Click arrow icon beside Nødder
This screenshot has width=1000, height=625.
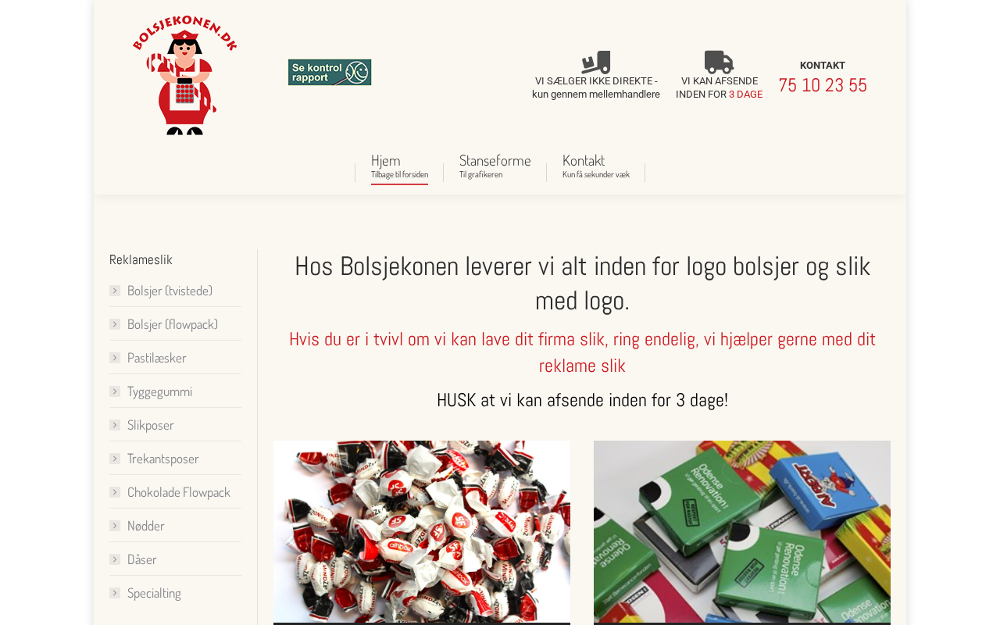115,526
